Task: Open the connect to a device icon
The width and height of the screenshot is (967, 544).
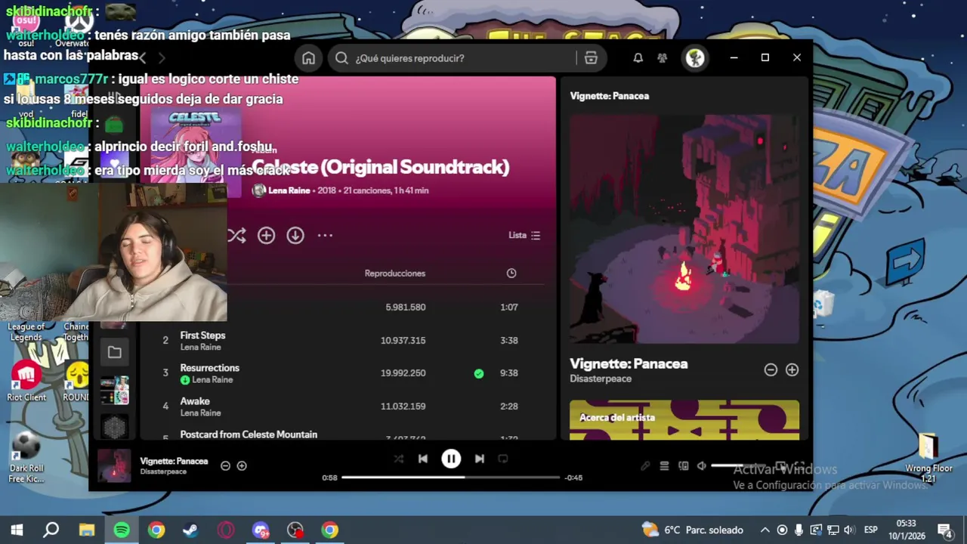Action: click(x=683, y=466)
